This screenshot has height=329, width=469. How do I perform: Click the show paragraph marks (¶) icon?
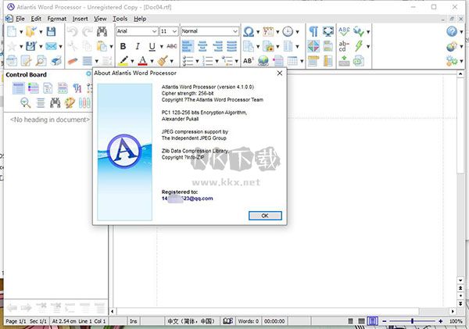pyautogui.click(x=313, y=31)
